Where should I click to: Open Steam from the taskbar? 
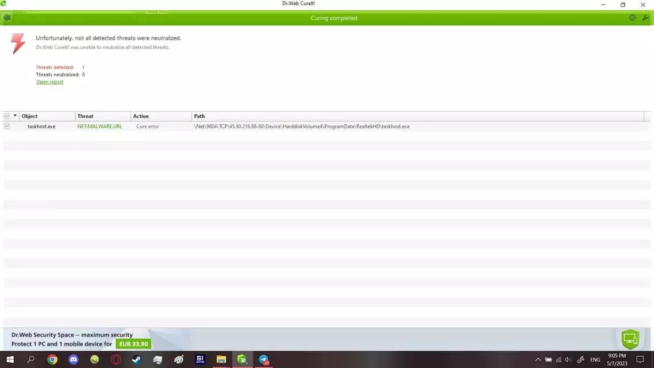pos(136,359)
